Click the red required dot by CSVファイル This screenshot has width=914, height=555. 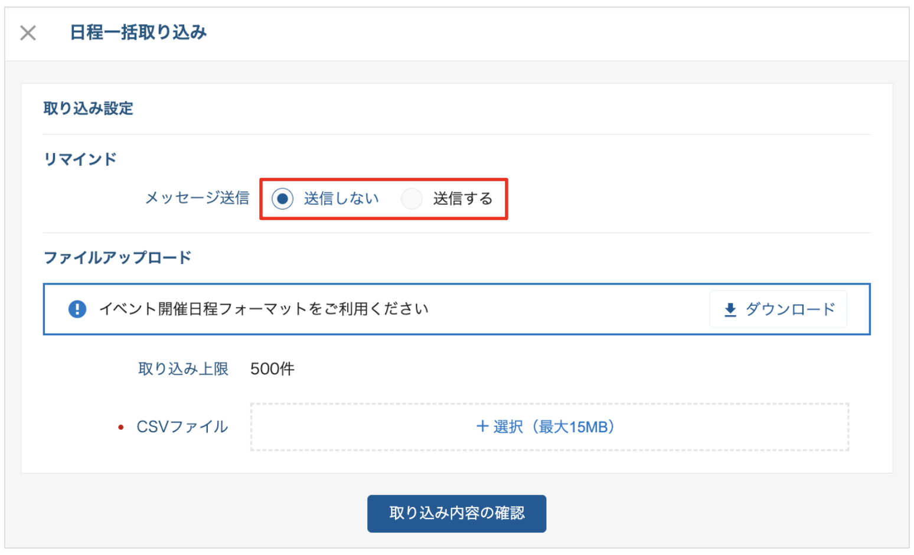(x=121, y=427)
